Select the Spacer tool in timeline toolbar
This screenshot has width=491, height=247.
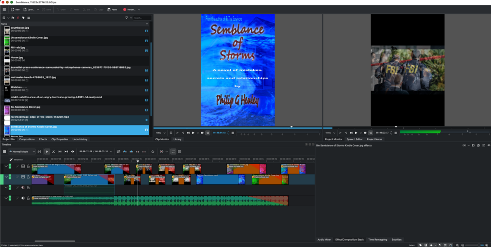click(x=60, y=152)
